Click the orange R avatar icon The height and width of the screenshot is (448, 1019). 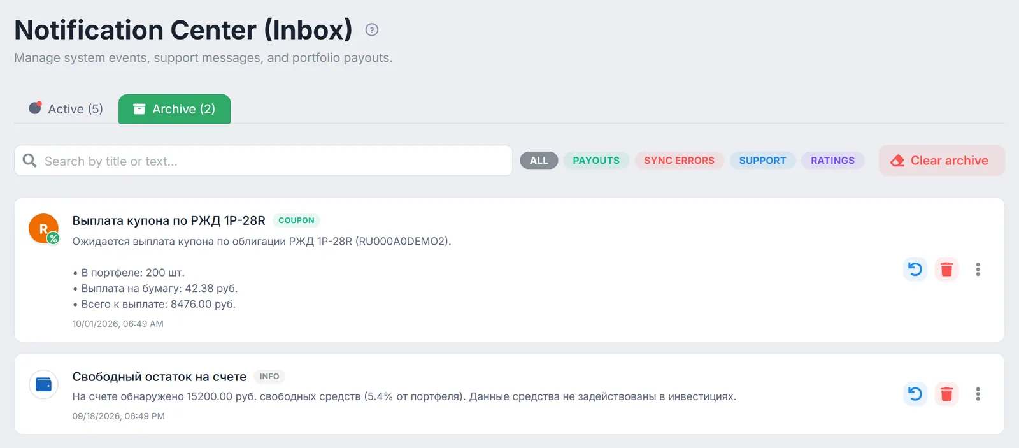coord(43,229)
